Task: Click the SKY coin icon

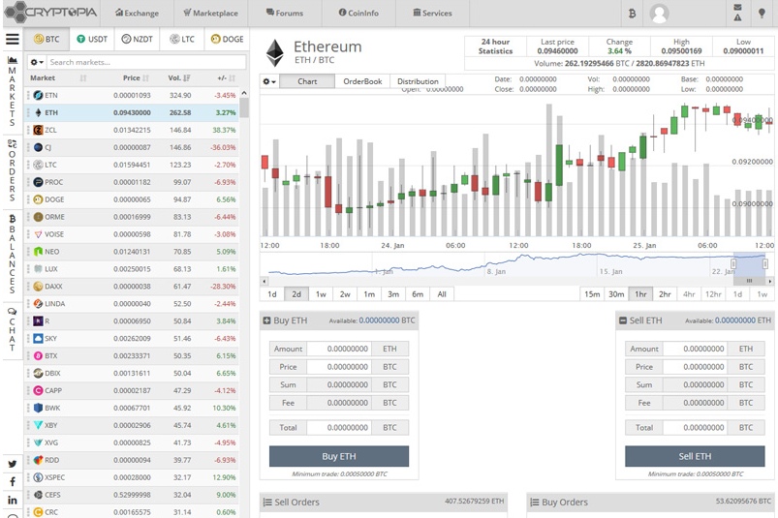Action: point(38,338)
